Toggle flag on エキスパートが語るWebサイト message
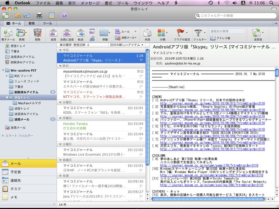The width and height of the screenshot is (279, 209). [x=141, y=87]
